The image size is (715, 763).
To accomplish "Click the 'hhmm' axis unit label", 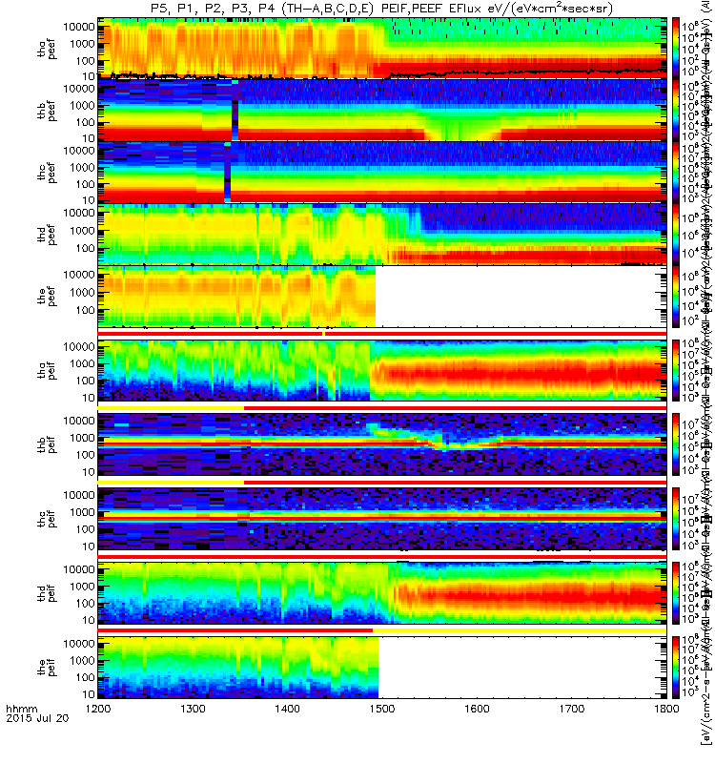I will [21, 709].
